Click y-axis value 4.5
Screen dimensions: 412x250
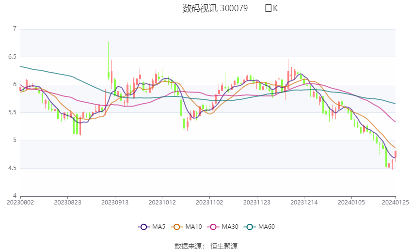click(12, 168)
